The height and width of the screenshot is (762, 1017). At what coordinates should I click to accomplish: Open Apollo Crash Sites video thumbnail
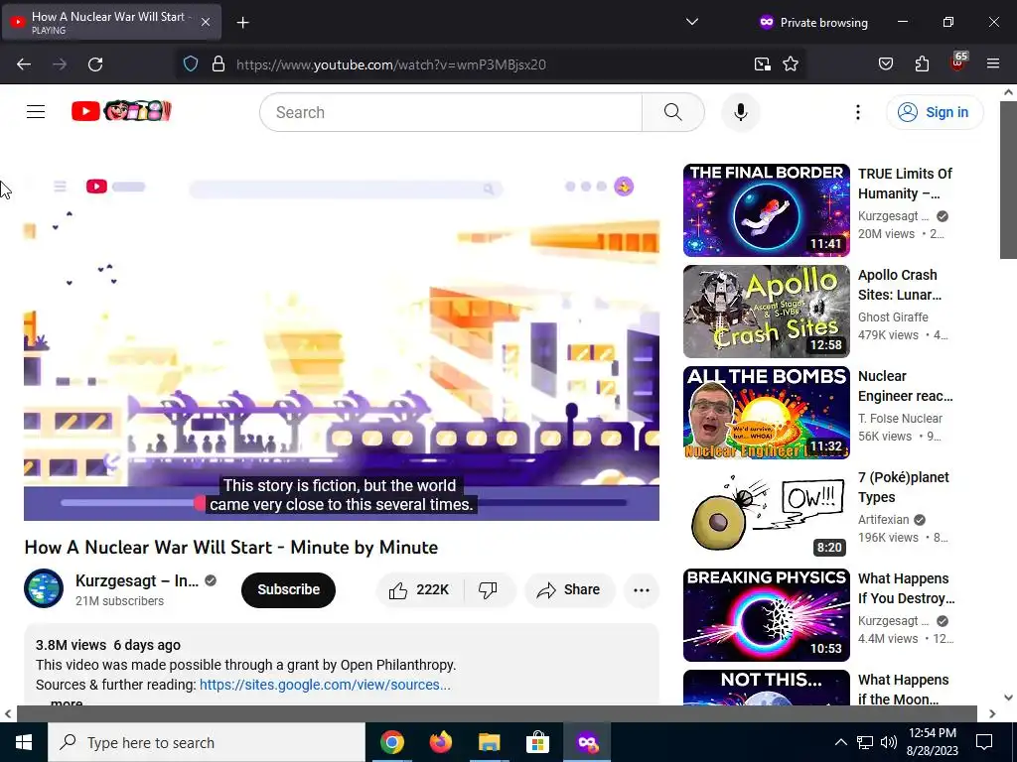(766, 311)
